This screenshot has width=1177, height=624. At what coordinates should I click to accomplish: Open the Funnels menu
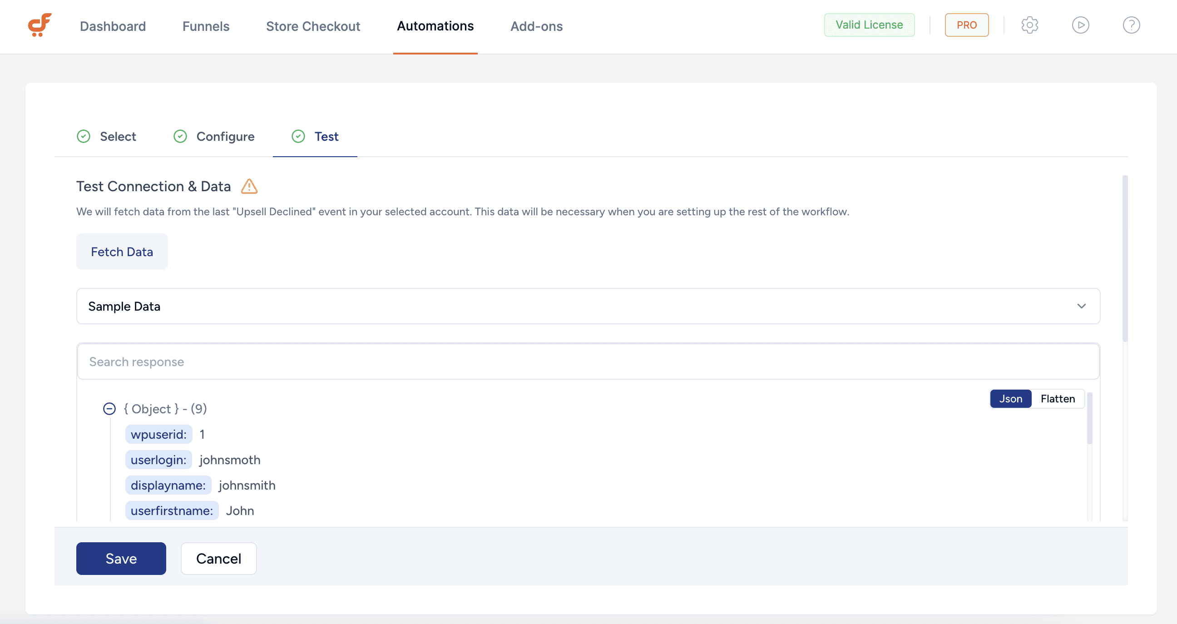pos(206,26)
